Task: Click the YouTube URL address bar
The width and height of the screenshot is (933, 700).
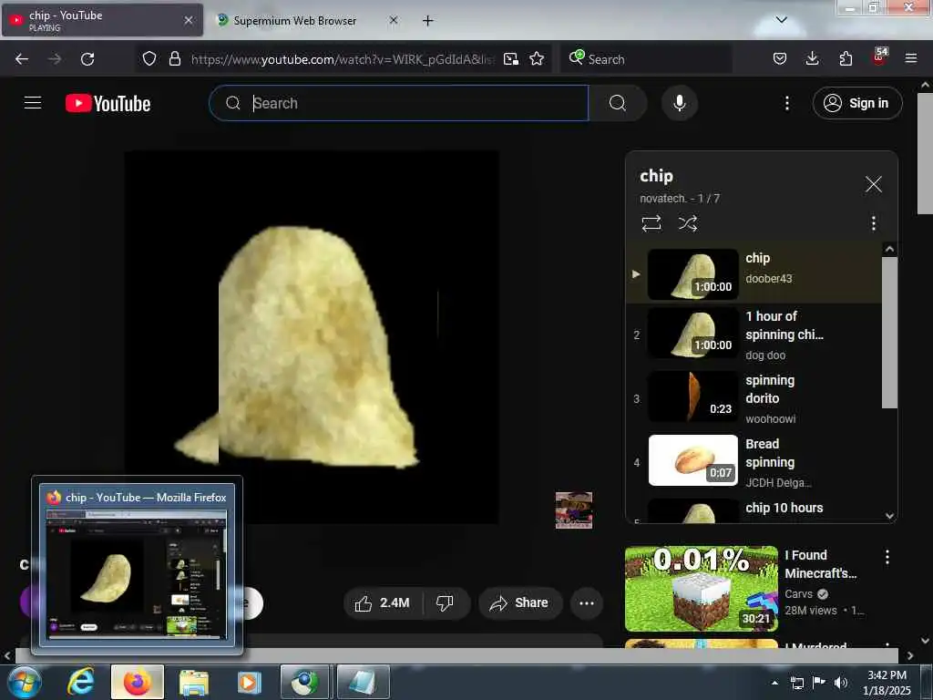Action: [343, 59]
